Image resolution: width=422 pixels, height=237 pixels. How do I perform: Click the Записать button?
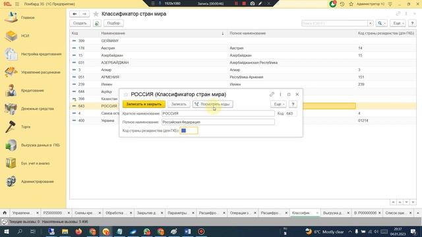coord(179,104)
